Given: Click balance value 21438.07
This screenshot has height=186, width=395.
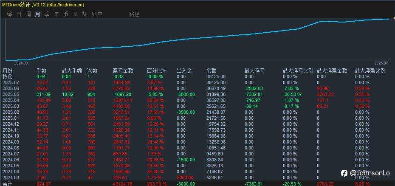Looking at the screenshot, I should click(216, 112).
